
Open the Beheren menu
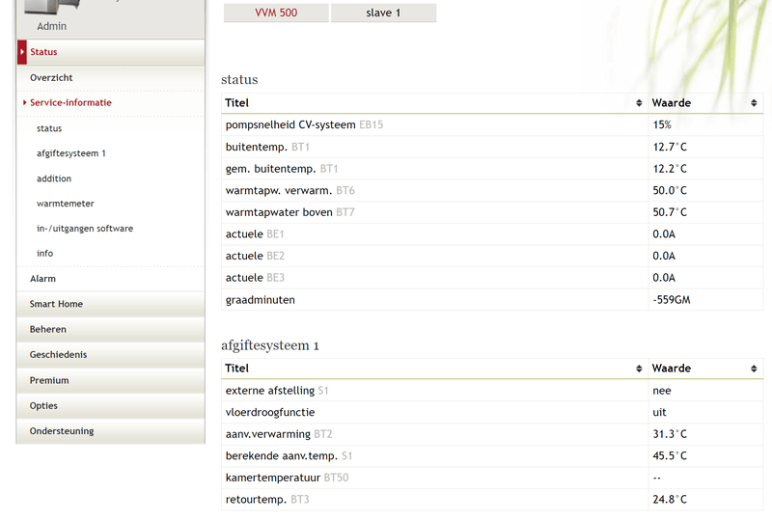(x=111, y=329)
